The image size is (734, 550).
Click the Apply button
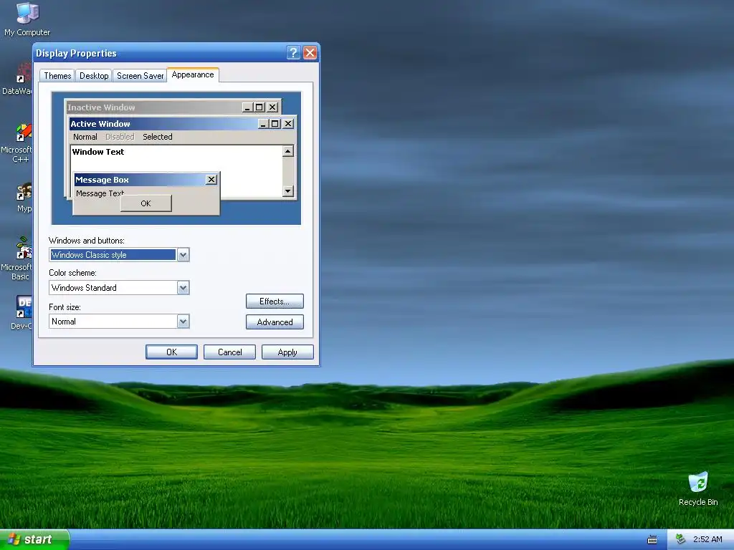pyautogui.click(x=287, y=352)
